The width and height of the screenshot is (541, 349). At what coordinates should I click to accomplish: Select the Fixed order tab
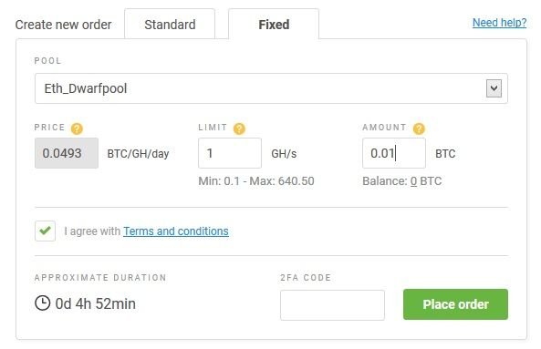coord(274,25)
